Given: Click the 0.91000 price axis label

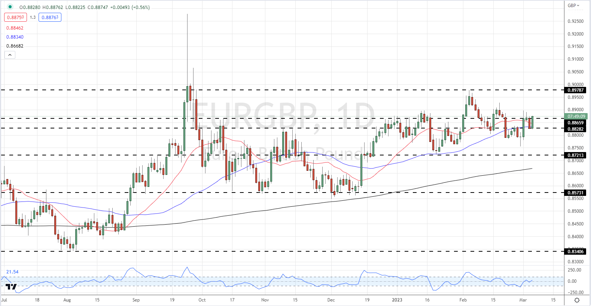Looking at the screenshot, I should click(576, 59).
